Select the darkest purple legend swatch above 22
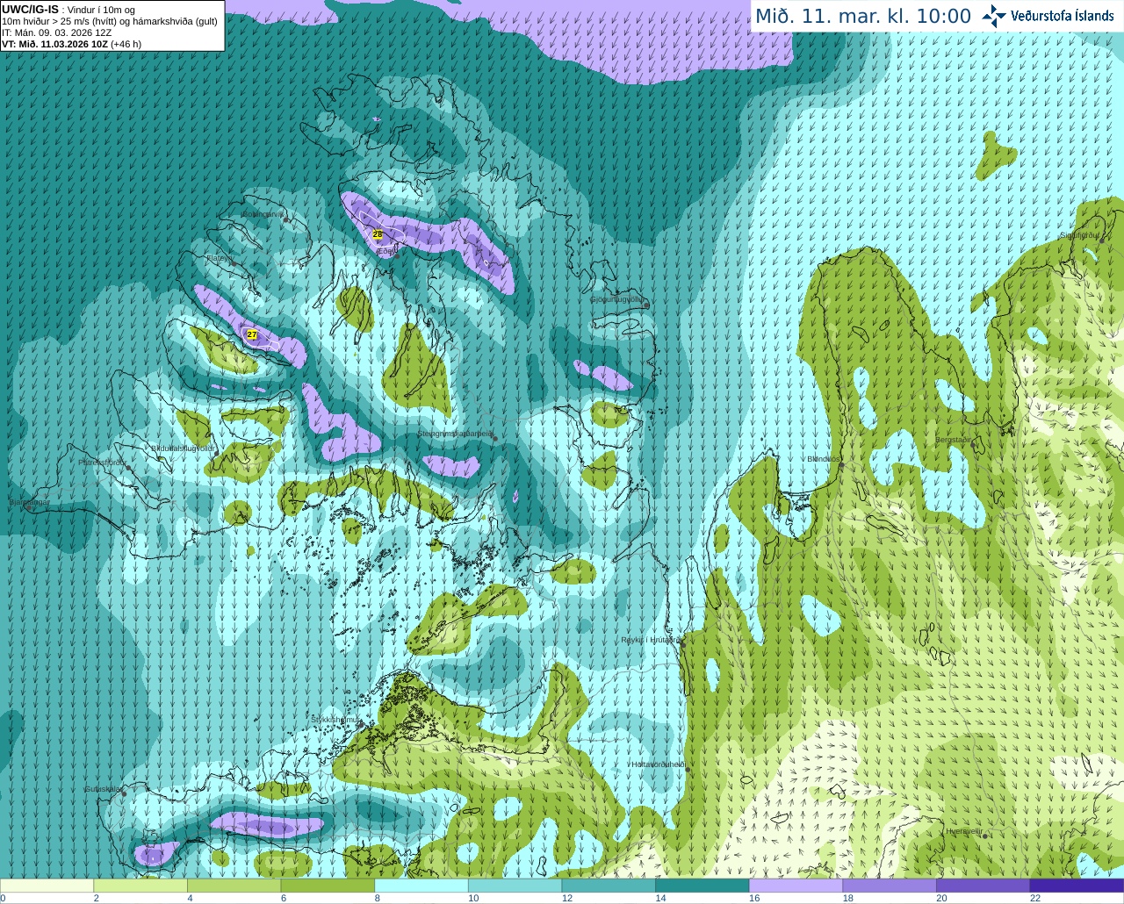The height and width of the screenshot is (904, 1124). 1077,886
